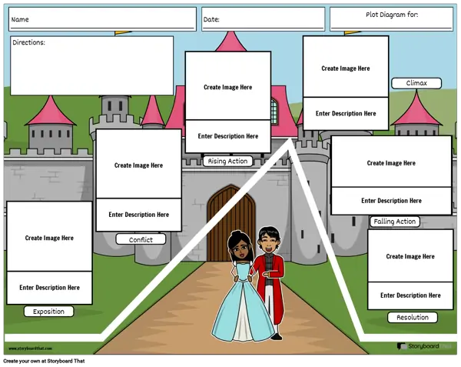Screen dimensions: 461x367
Task: Select the Rising Action label
Action: (x=227, y=161)
